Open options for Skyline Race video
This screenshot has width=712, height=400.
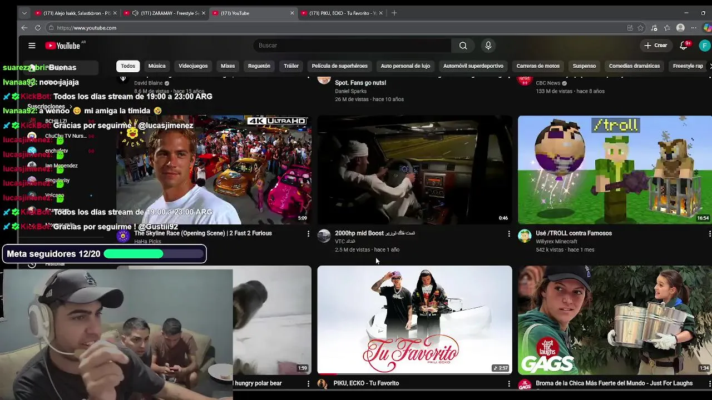click(308, 234)
